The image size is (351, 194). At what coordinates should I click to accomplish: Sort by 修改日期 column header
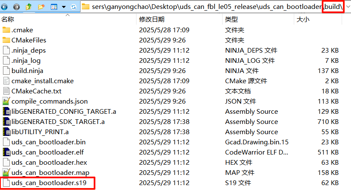pos(179,20)
